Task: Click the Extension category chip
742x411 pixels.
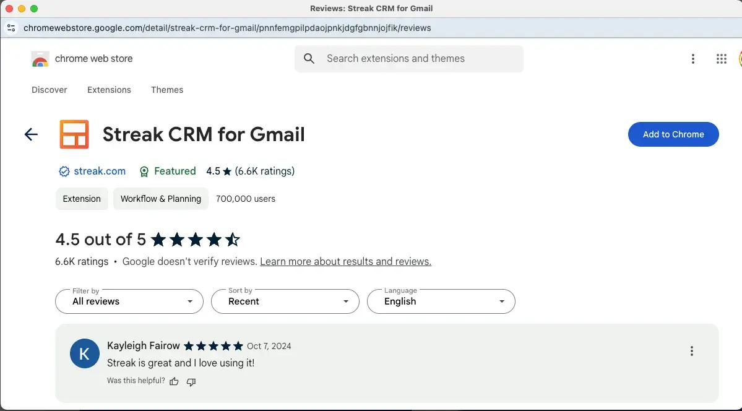Action: (x=82, y=199)
